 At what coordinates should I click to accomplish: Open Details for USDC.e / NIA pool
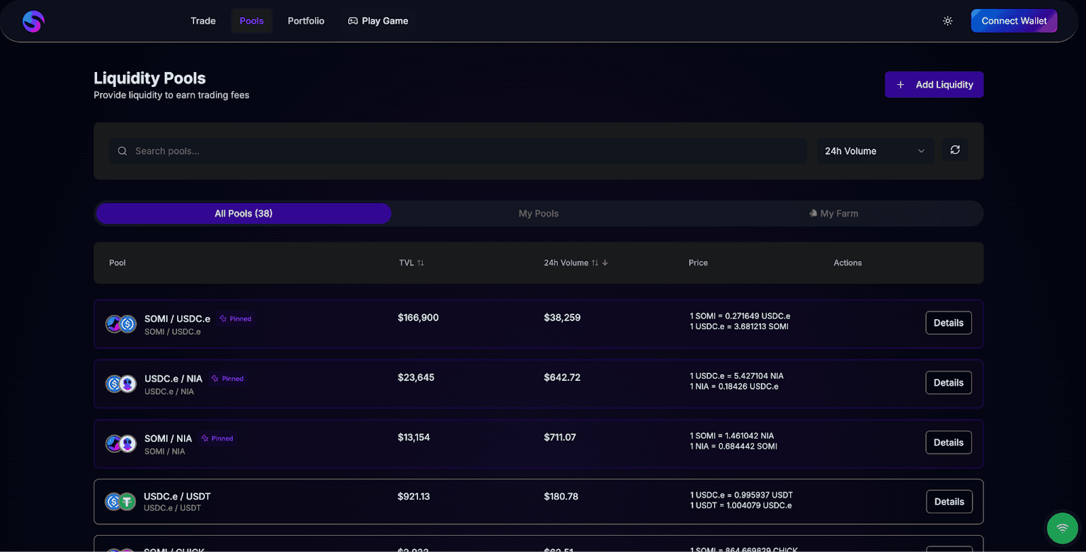tap(948, 383)
